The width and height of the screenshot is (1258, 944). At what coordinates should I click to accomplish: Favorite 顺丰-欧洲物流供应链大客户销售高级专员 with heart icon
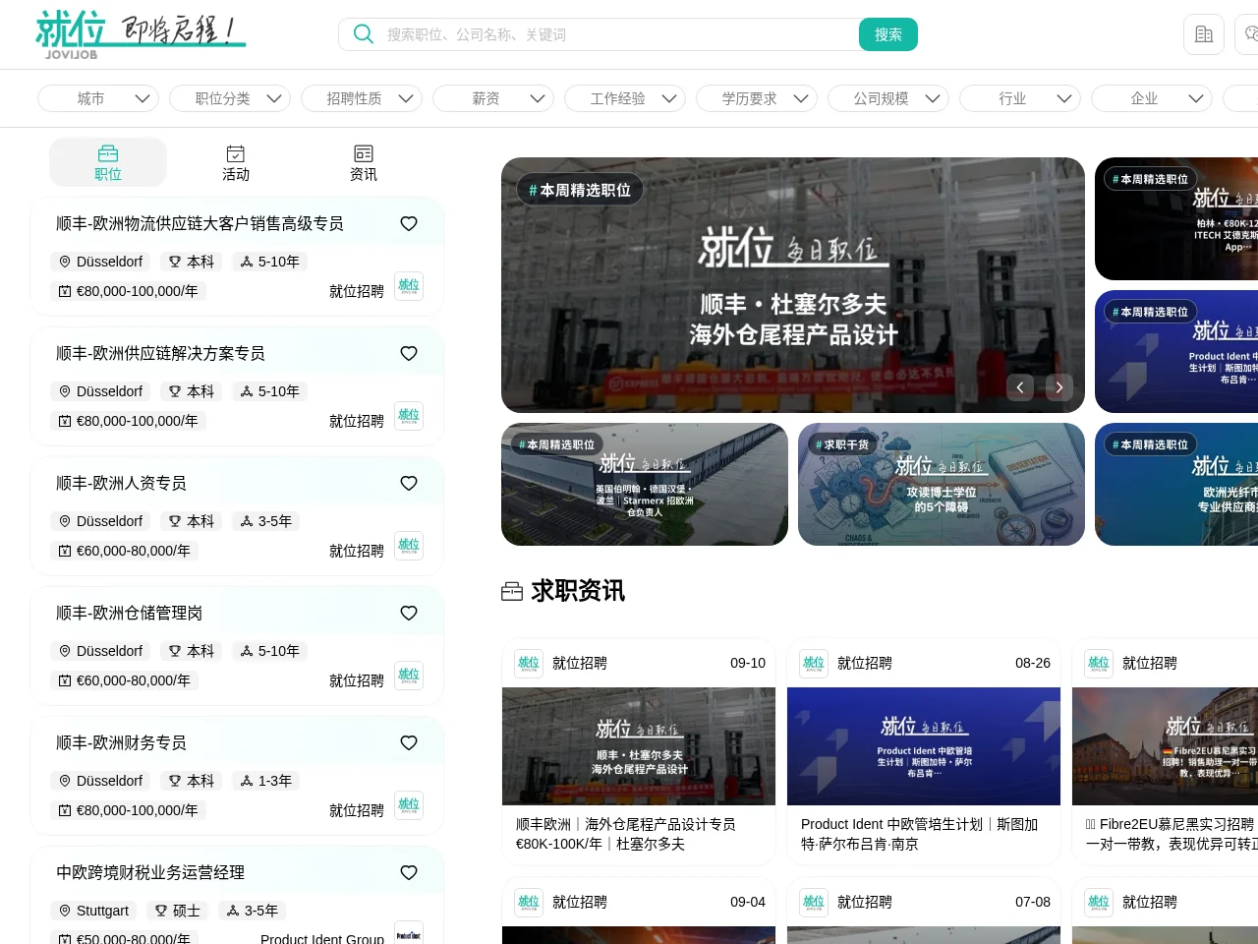pyautogui.click(x=409, y=224)
